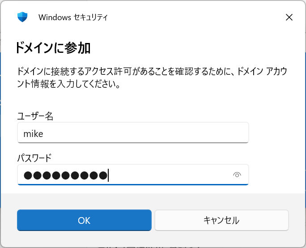
Task: Click the masked password dots
Action: point(65,175)
